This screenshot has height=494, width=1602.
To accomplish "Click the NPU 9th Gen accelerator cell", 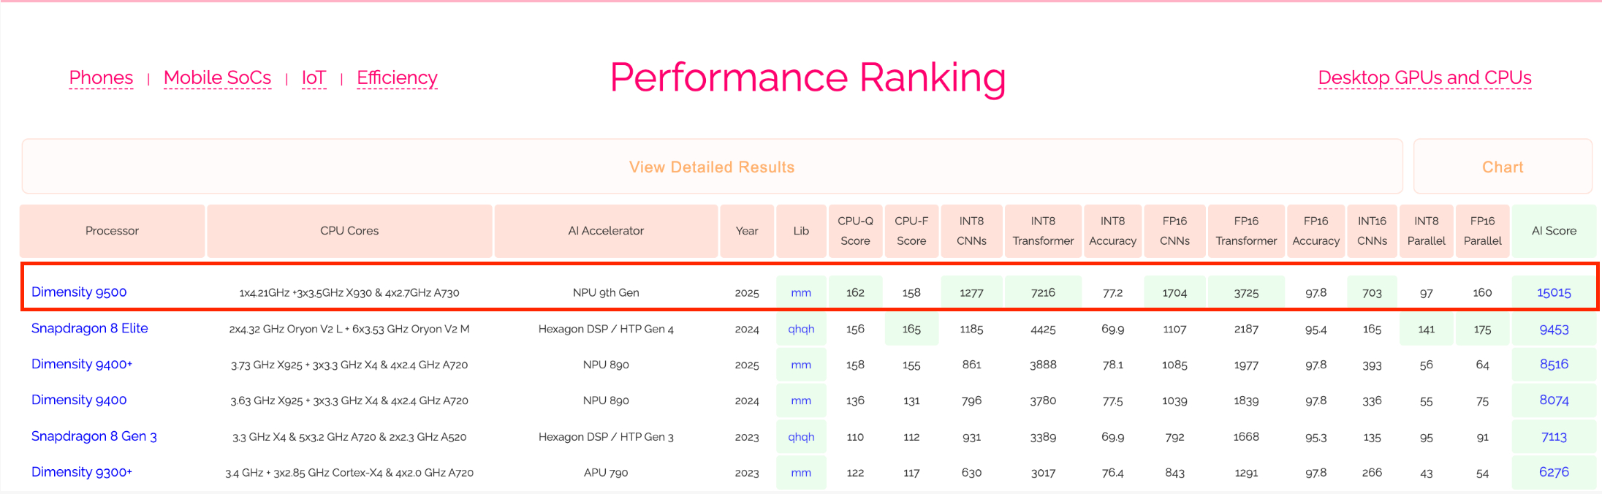I will click(x=606, y=292).
